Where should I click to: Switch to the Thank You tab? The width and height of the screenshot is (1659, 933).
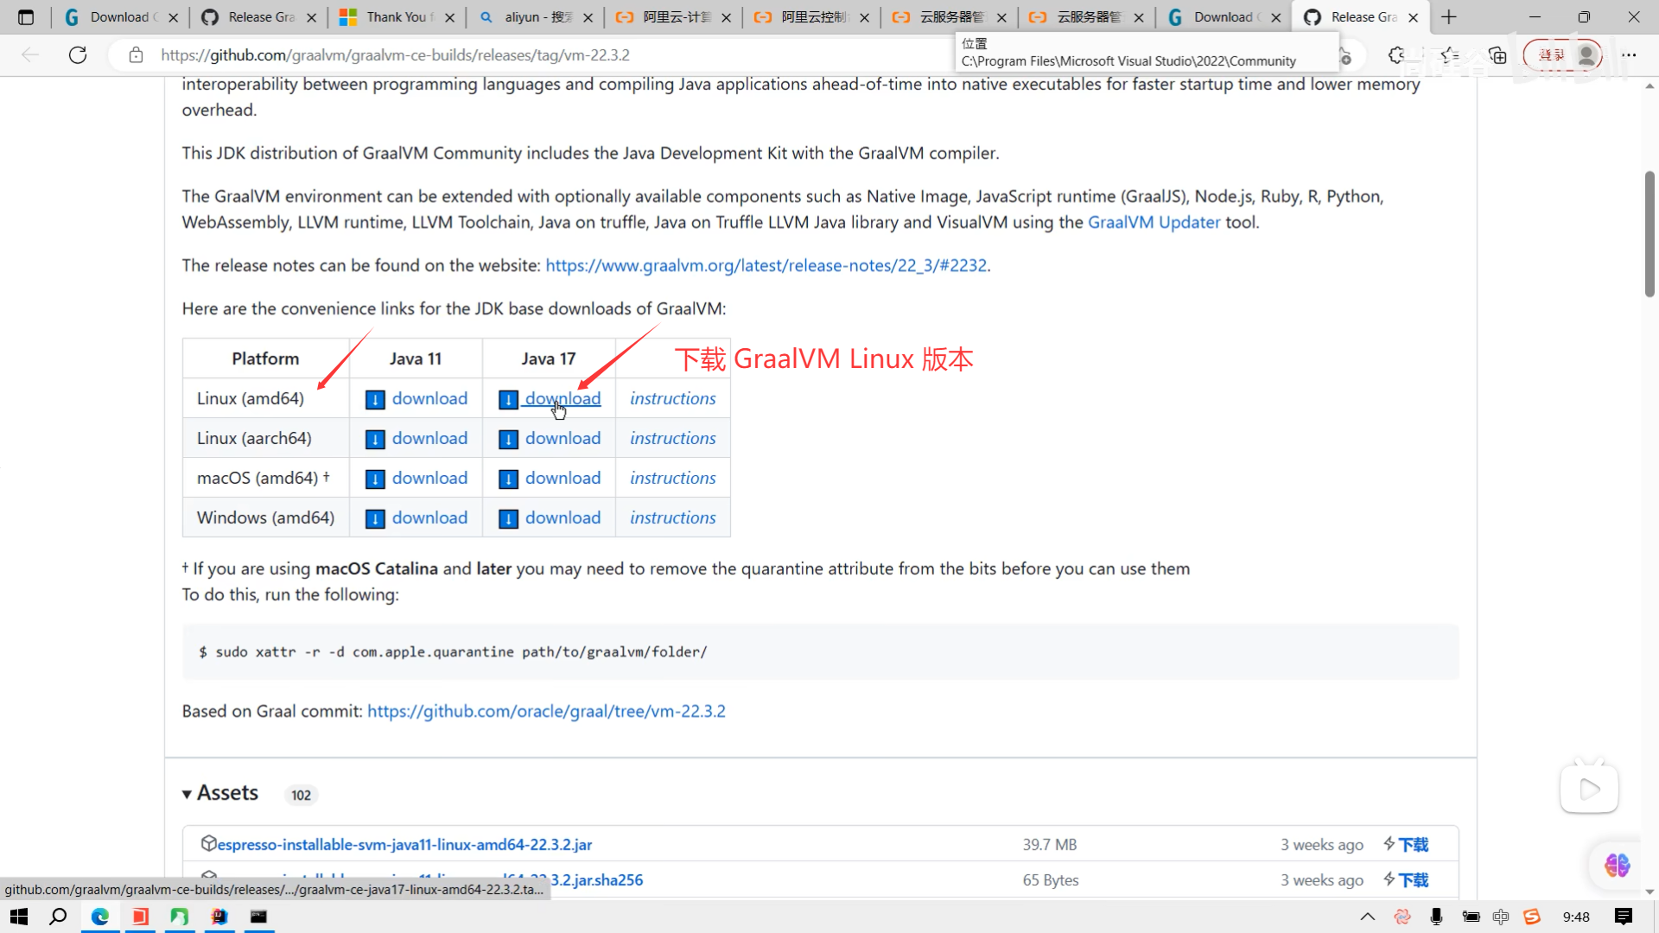pyautogui.click(x=396, y=17)
